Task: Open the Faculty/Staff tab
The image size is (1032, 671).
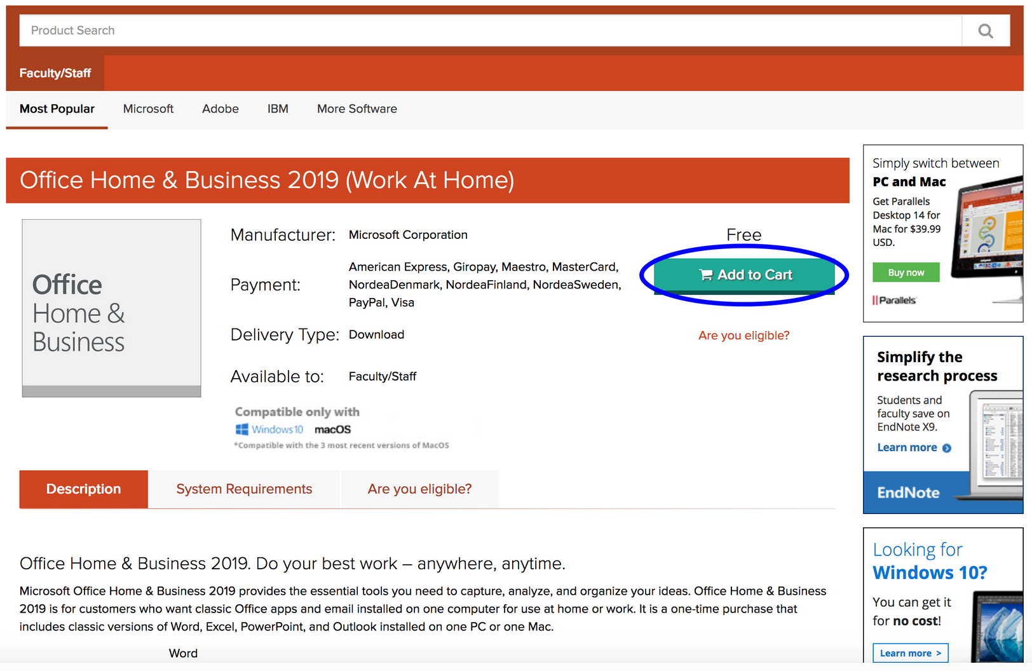Action: coord(55,73)
